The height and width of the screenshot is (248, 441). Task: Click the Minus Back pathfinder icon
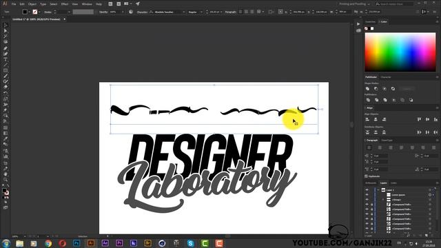tap(411, 100)
